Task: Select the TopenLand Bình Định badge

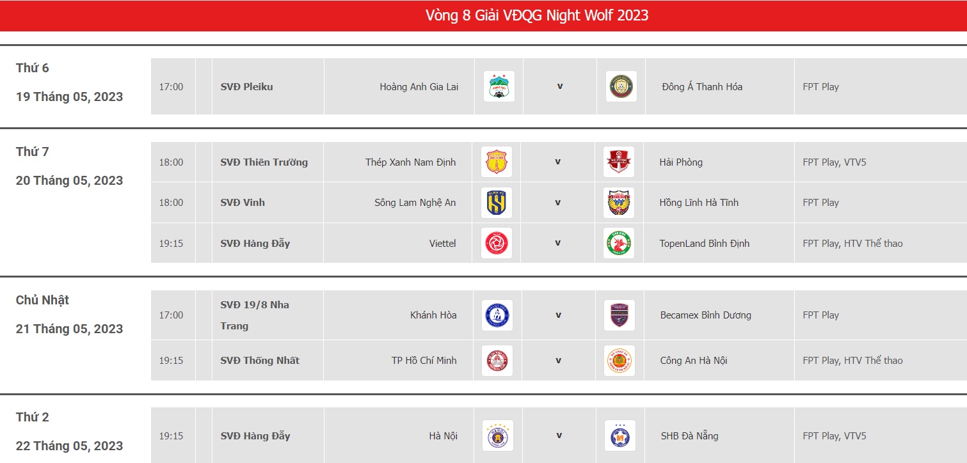Action: pos(618,243)
